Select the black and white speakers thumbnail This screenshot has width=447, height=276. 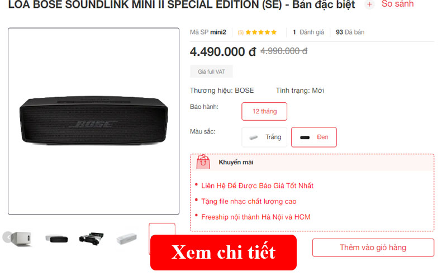(x=57, y=239)
